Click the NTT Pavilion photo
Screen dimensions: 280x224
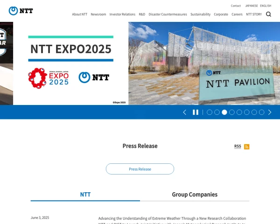[204, 63]
